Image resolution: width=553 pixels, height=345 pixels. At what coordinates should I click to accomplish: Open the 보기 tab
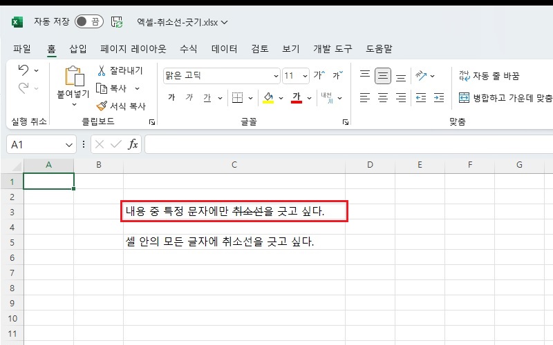[x=291, y=48]
